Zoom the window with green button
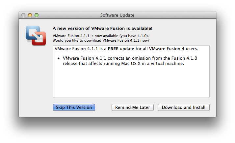This screenshot has width=235, height=143. click(37, 15)
